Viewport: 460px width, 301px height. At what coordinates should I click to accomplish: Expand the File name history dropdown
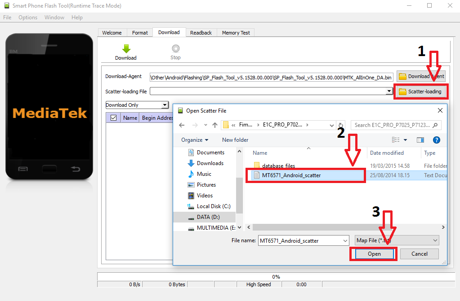tap(345, 241)
